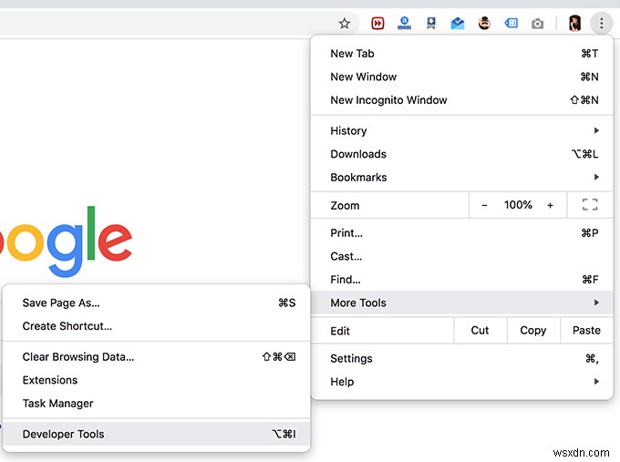Viewport: 620px width, 462px height.
Task: Select New Window menu item
Action: [x=462, y=77]
